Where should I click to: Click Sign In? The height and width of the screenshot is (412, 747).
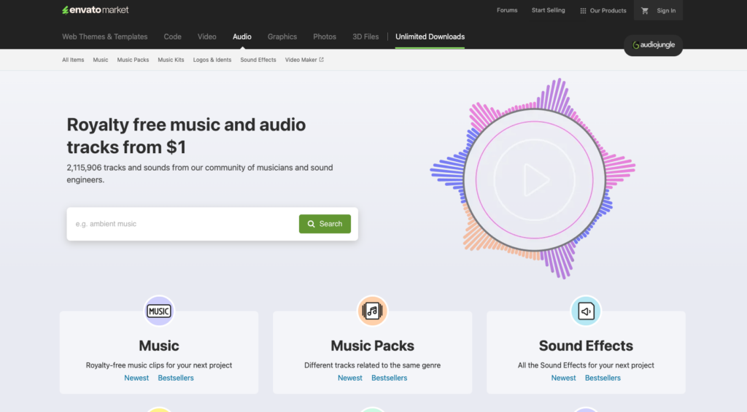click(x=666, y=10)
